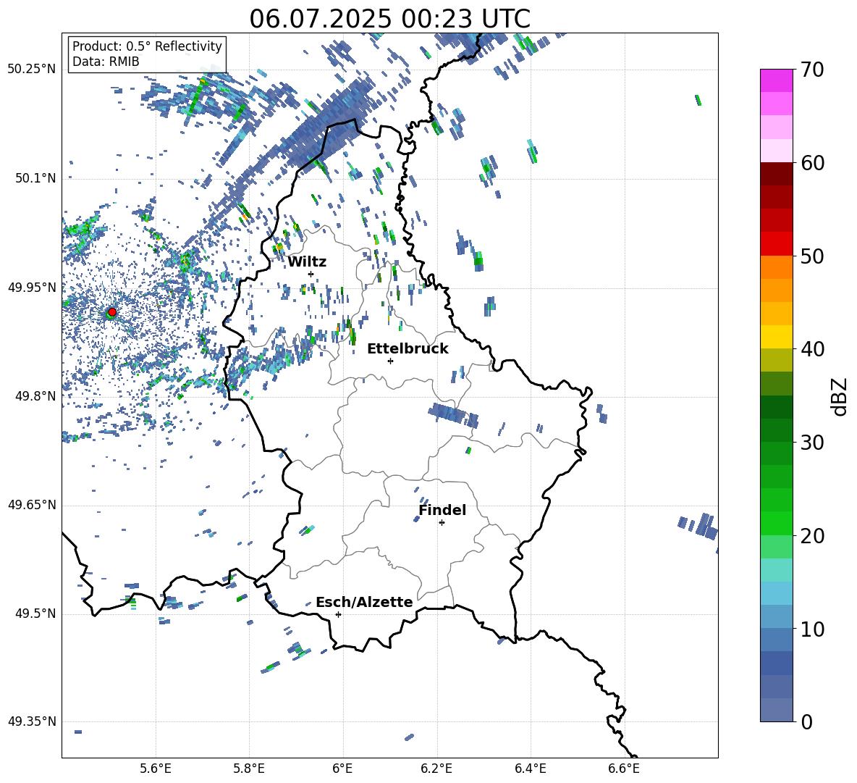Click the colorbar tick label 40

812,349
